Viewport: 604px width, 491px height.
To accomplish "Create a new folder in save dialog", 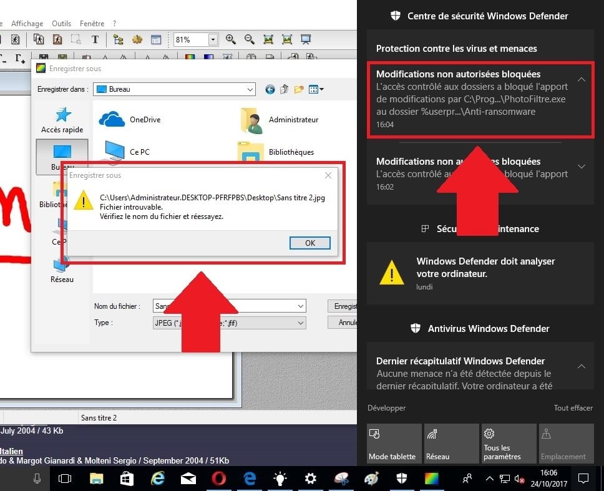I will click(299, 89).
